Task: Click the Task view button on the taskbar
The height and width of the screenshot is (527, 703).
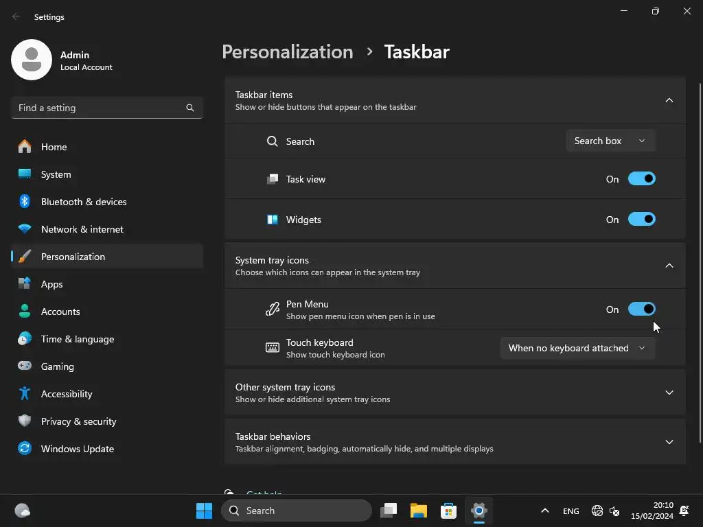Action: pos(389,511)
